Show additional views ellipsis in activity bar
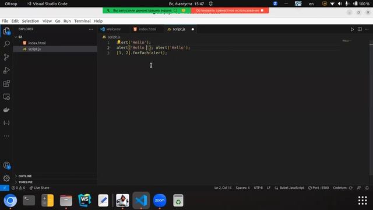 (x=6, y=136)
